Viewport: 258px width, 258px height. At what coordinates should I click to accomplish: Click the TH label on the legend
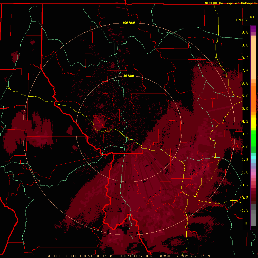pyautogui.click(x=246, y=223)
